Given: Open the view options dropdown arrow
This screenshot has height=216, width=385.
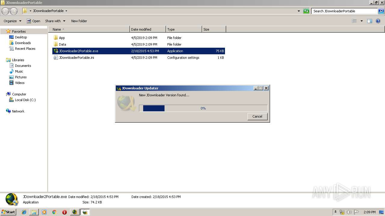Looking at the screenshot, I should tap(362, 21).
